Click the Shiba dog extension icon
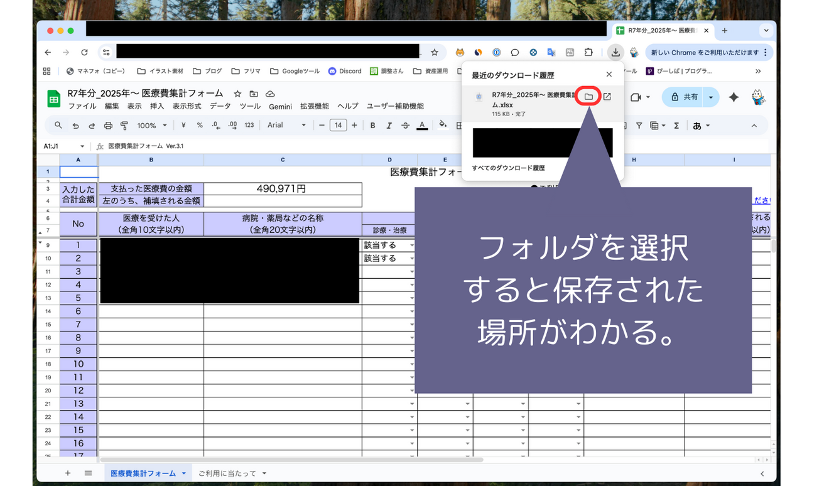Screen dimensions: 829x486 [x=460, y=53]
